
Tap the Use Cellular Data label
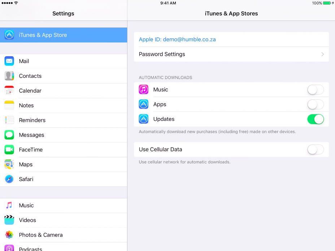pos(160,149)
